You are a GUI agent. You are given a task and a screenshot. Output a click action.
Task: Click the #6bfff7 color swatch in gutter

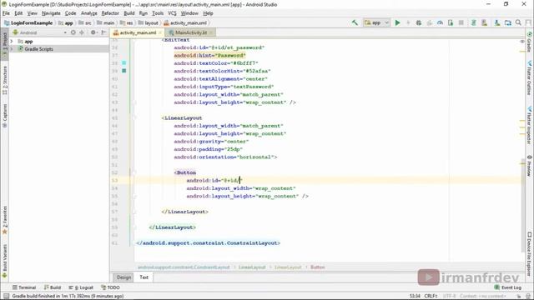[x=124, y=63]
